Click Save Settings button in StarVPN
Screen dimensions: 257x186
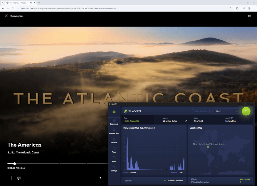click(x=201, y=111)
